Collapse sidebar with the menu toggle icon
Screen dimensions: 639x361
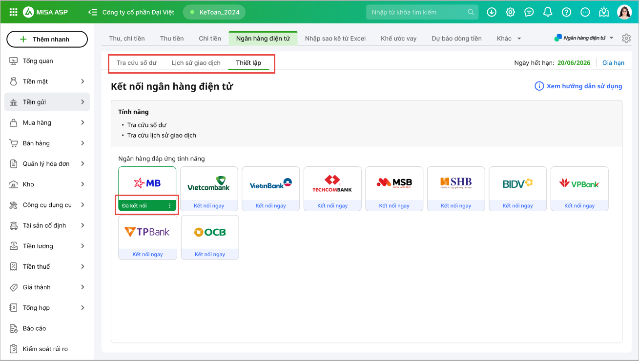point(93,12)
